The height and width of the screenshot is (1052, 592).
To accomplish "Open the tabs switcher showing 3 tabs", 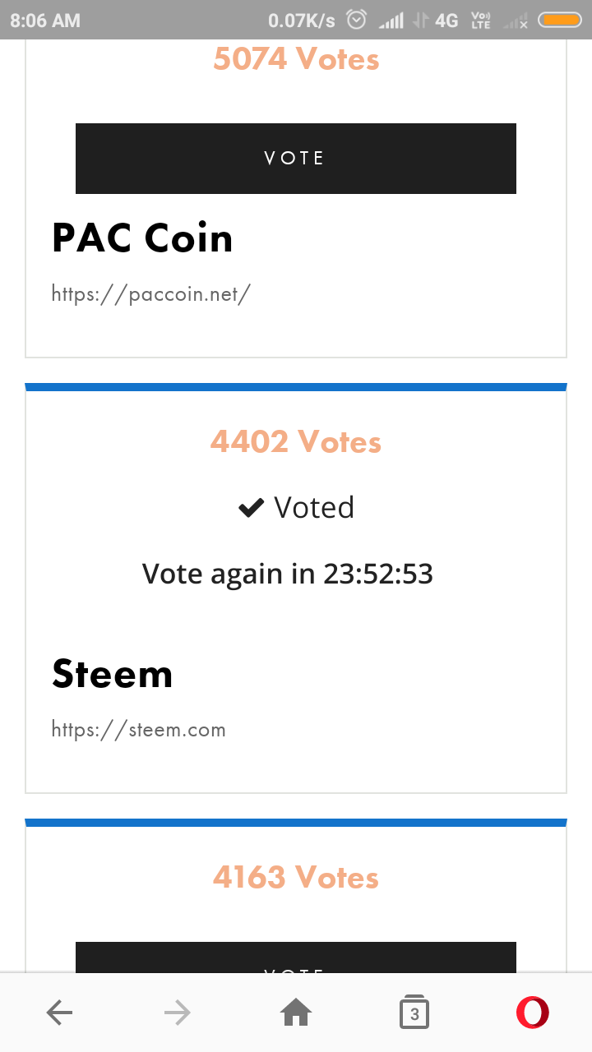I will tap(414, 1013).
